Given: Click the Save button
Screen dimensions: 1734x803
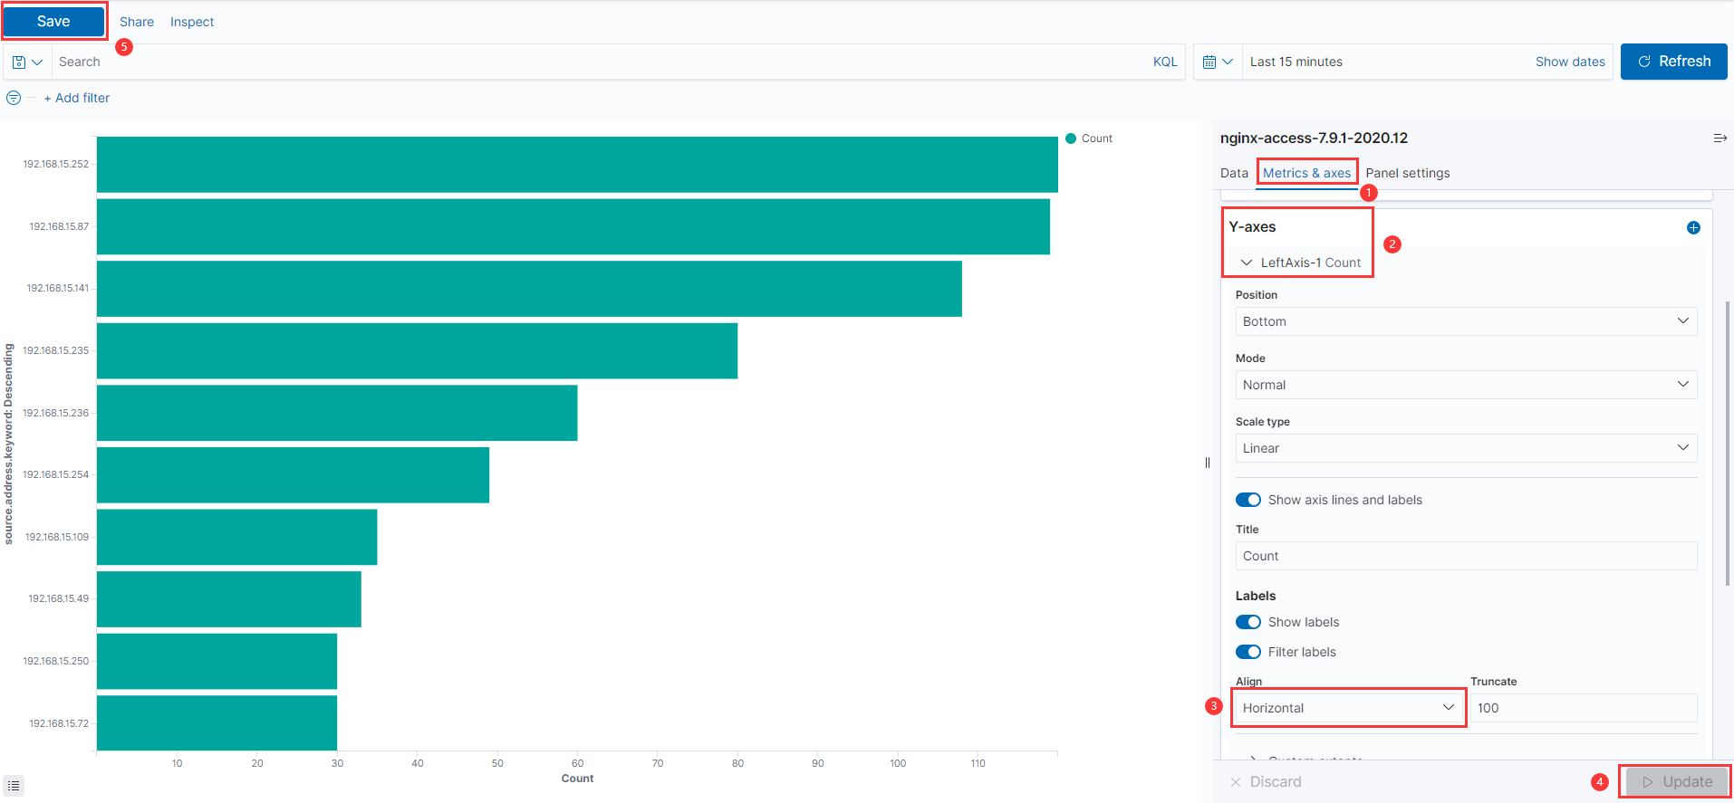Looking at the screenshot, I should click(x=53, y=21).
